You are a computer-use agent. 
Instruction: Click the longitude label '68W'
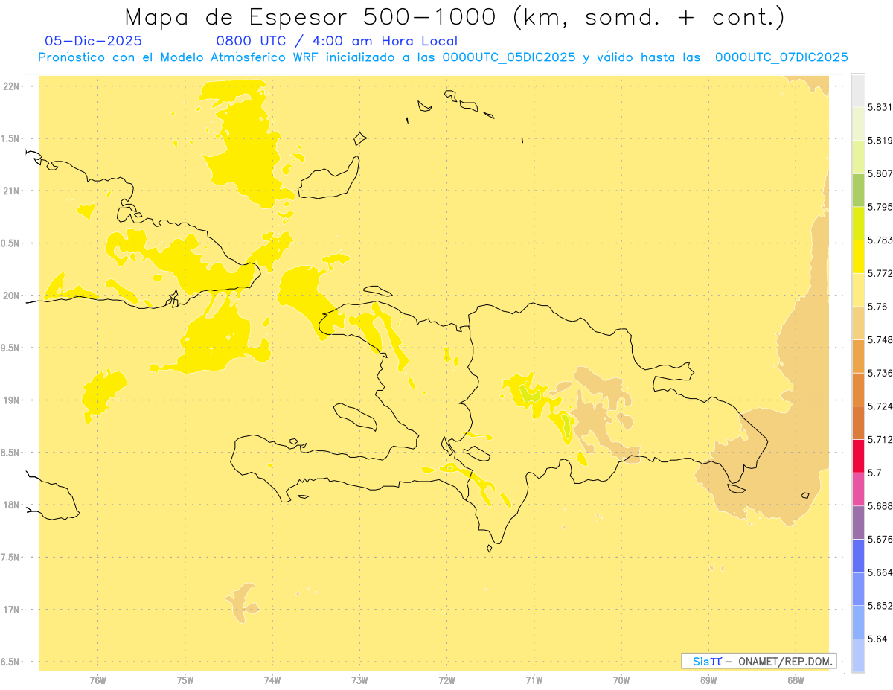(x=796, y=680)
